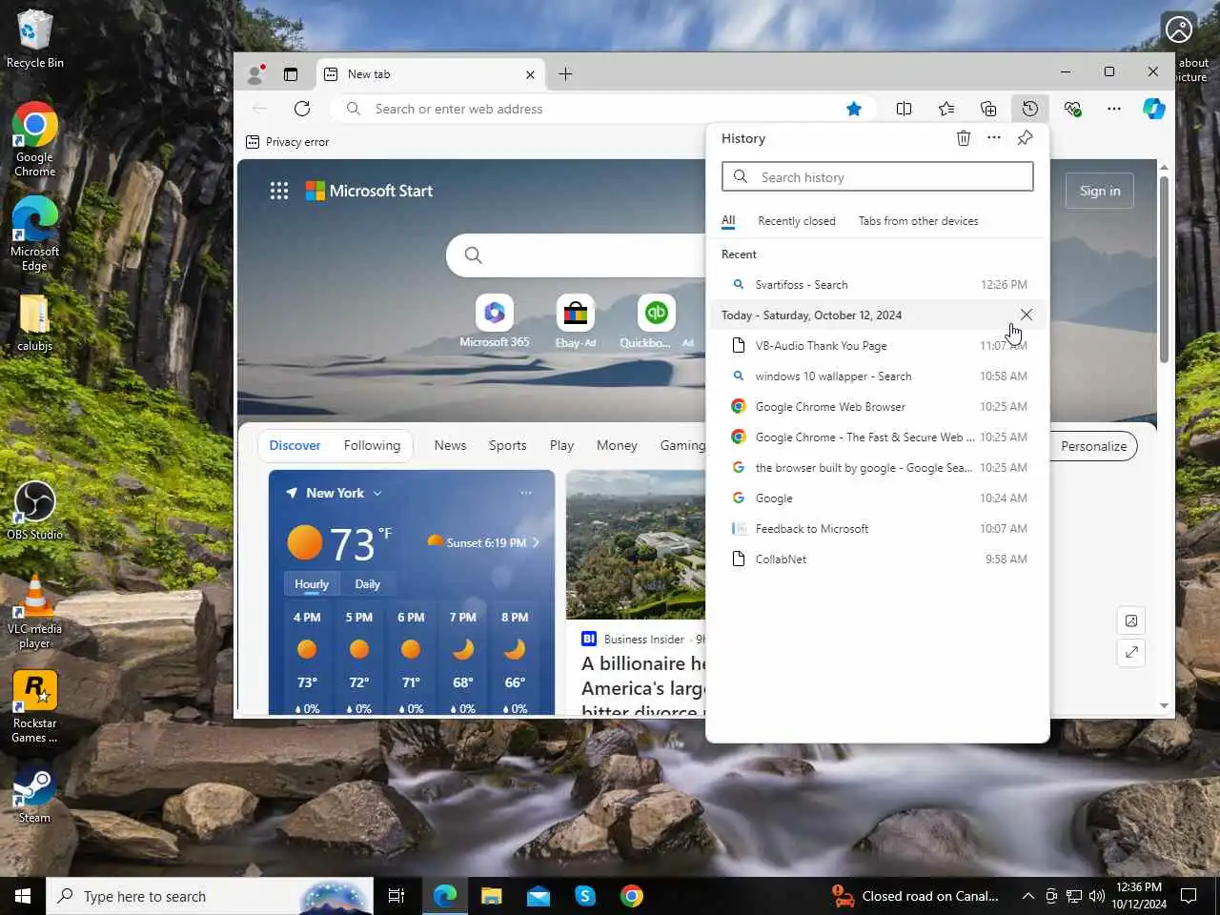The width and height of the screenshot is (1220, 915).
Task: Select the Following feed tab
Action: [x=372, y=445]
